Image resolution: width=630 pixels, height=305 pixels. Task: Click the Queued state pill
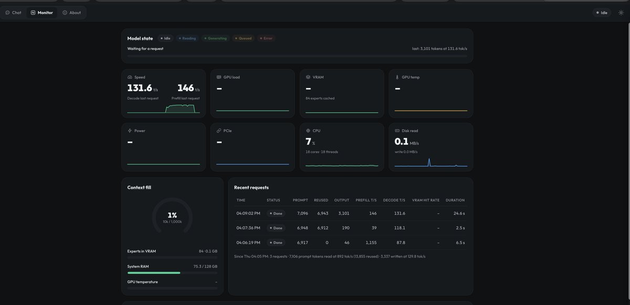click(x=244, y=38)
